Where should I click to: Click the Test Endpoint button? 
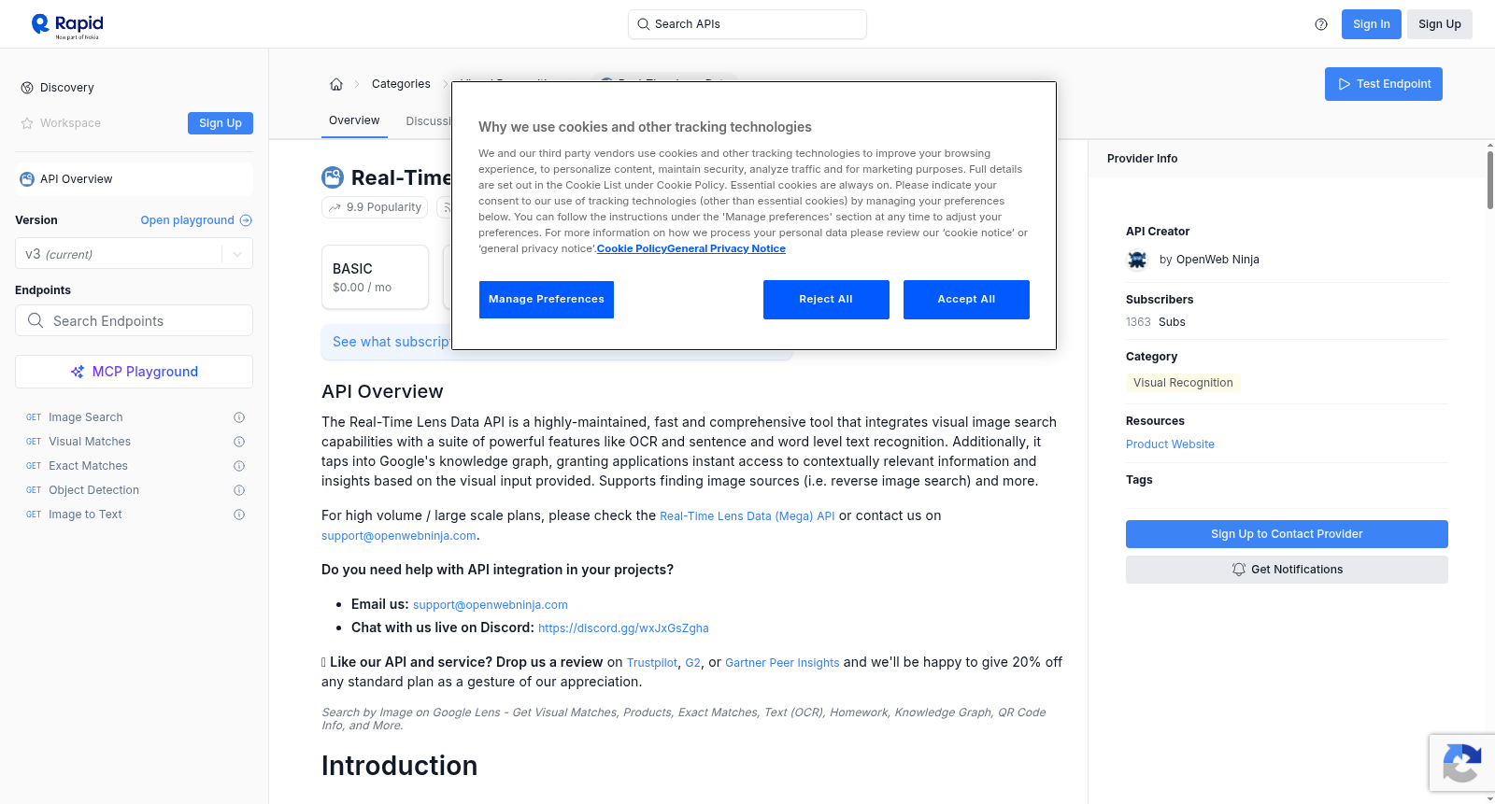click(x=1384, y=84)
